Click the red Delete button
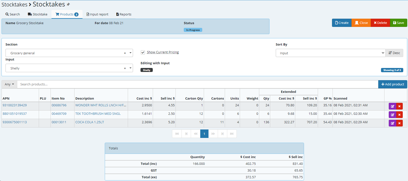408x181 pixels. 380,23
